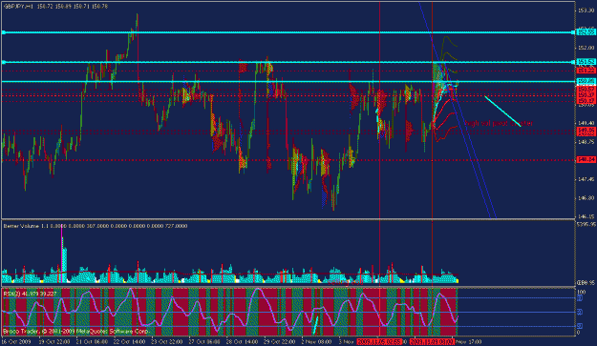Select the cyan 151.52 price label
The image size is (597, 346).
point(586,62)
